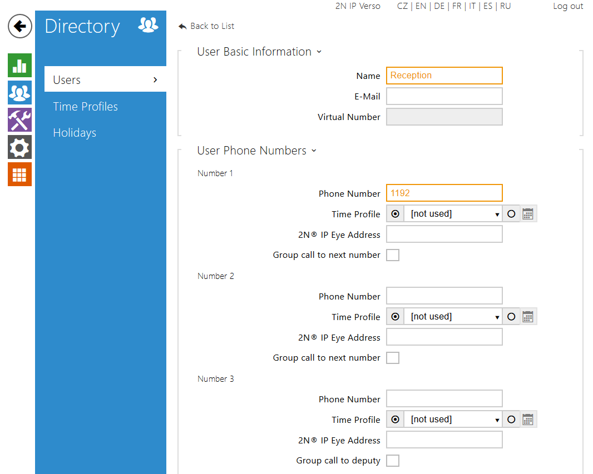Open the green Status chart icon

pos(19,66)
